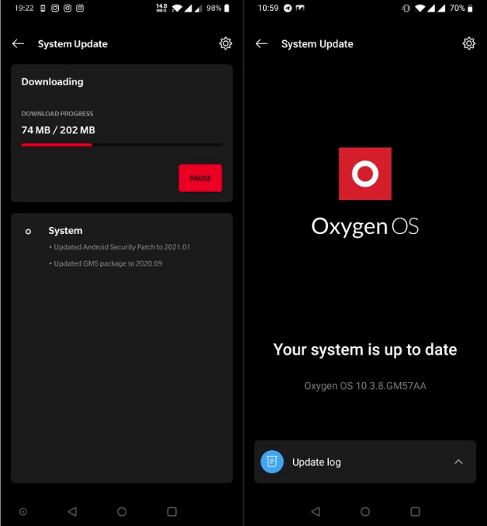Tap Back nav button on the left phone
The height and width of the screenshot is (526, 487).
tap(72, 511)
